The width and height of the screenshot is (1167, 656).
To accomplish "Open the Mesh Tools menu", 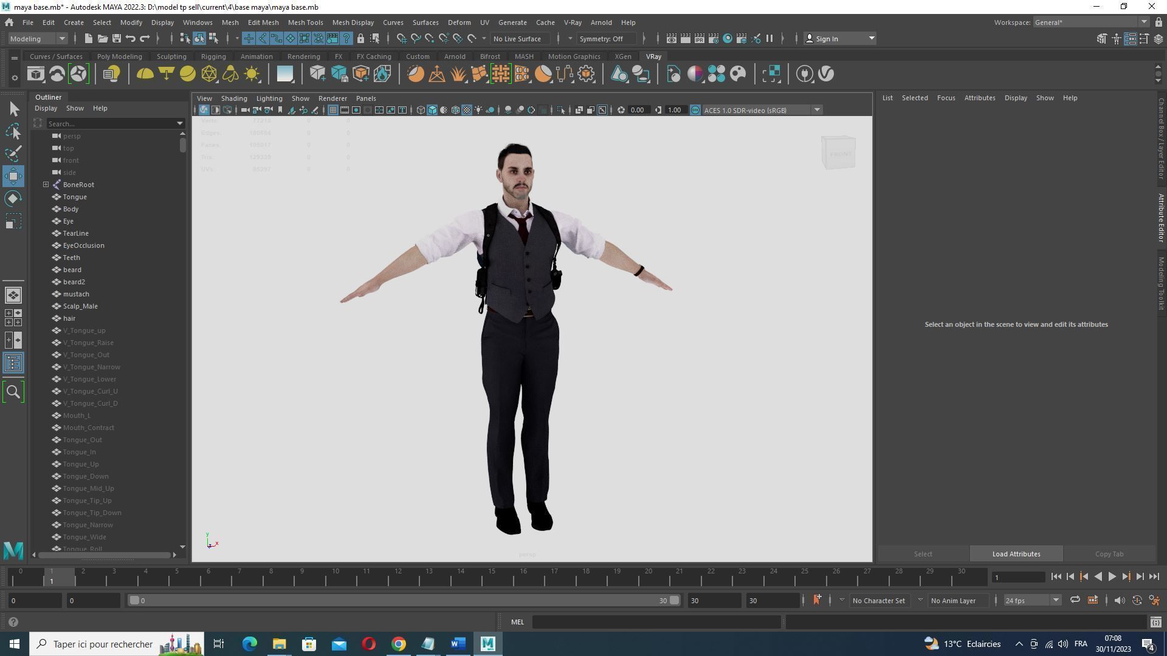I will click(x=305, y=22).
